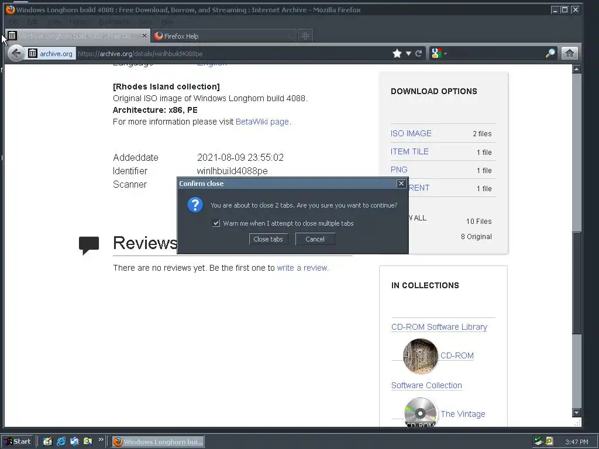
Task: Open the Help menu
Action: click(x=167, y=22)
